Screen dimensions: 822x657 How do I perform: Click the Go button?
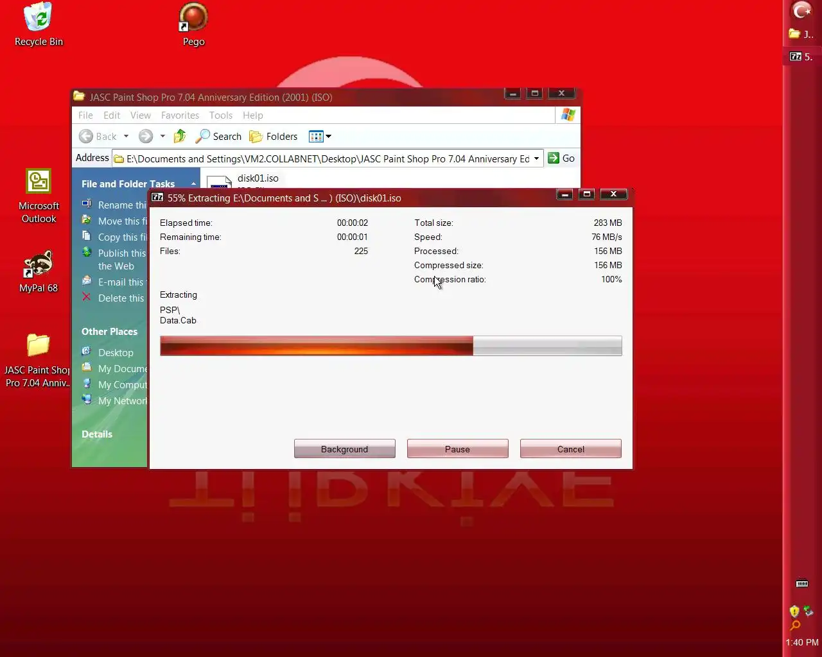(561, 158)
